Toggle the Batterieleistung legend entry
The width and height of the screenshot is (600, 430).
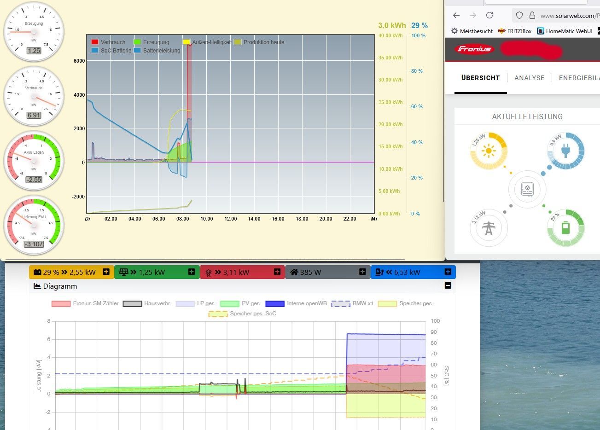click(157, 50)
